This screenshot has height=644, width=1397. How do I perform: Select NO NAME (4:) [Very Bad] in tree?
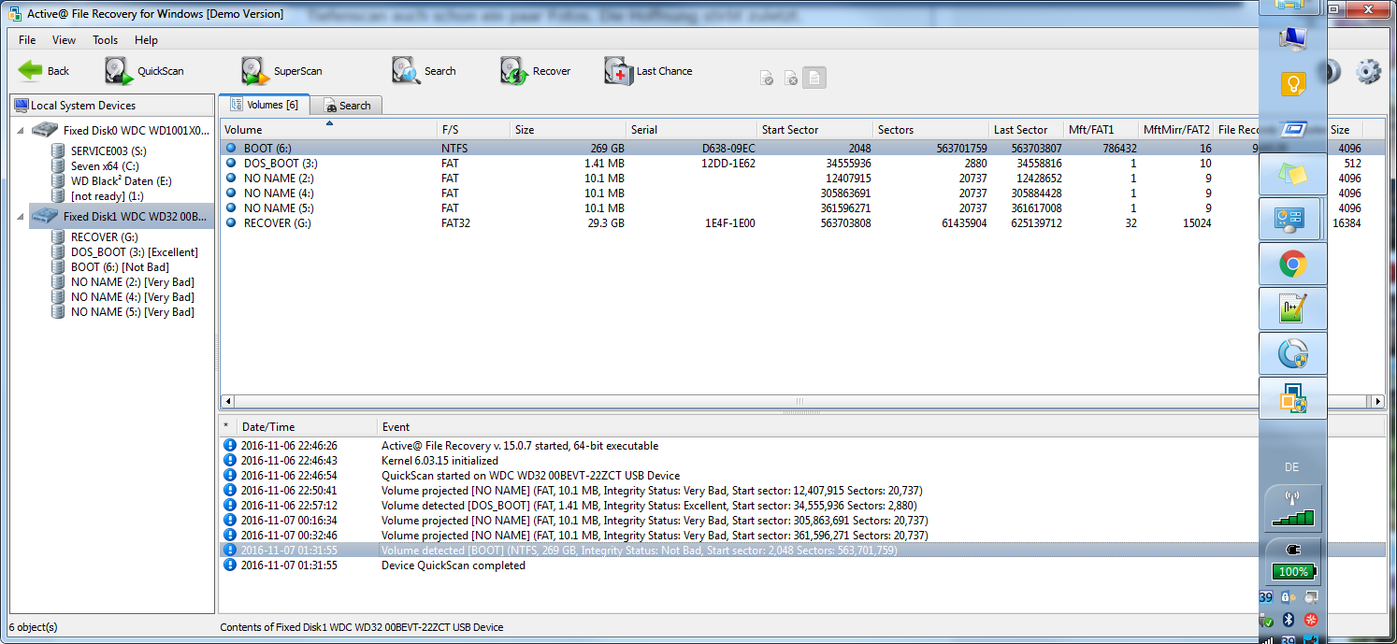click(x=132, y=296)
